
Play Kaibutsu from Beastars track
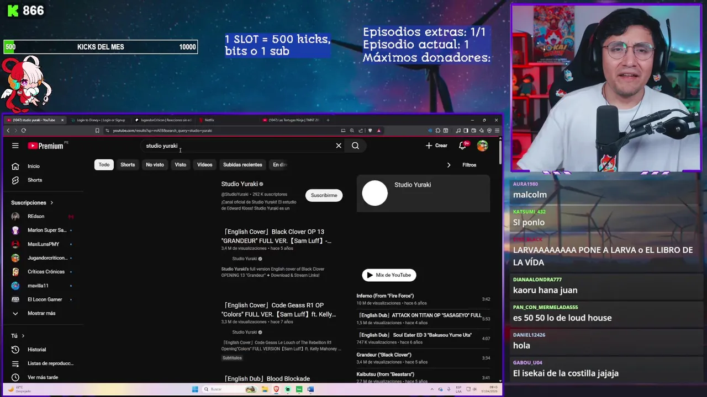423,377
